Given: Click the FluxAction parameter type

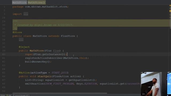Looking at the screenshot, I should pos(61,77).
